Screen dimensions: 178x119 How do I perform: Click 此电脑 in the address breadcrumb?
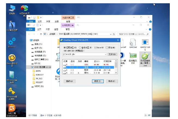coord(52,34)
